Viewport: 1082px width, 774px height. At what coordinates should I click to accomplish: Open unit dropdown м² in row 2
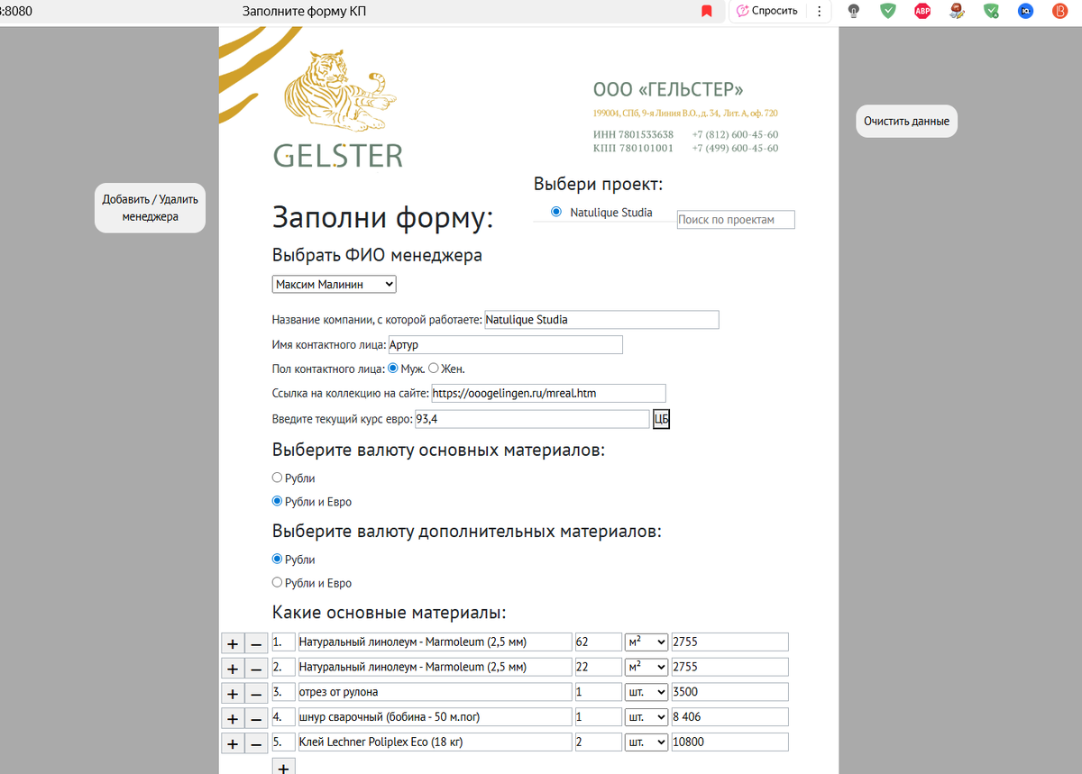tap(646, 667)
